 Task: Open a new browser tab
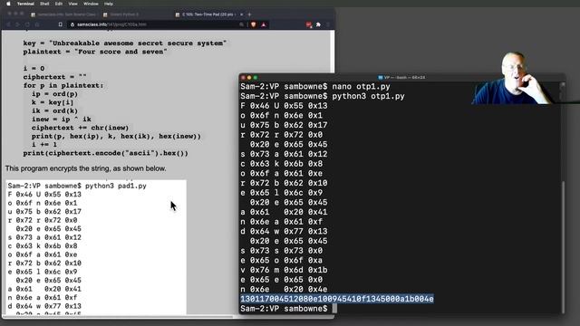[250, 14]
